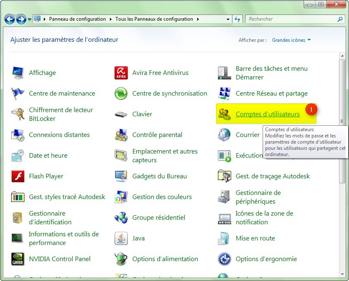Click the Flash Player icon
The width and height of the screenshot is (349, 281).
18,176
